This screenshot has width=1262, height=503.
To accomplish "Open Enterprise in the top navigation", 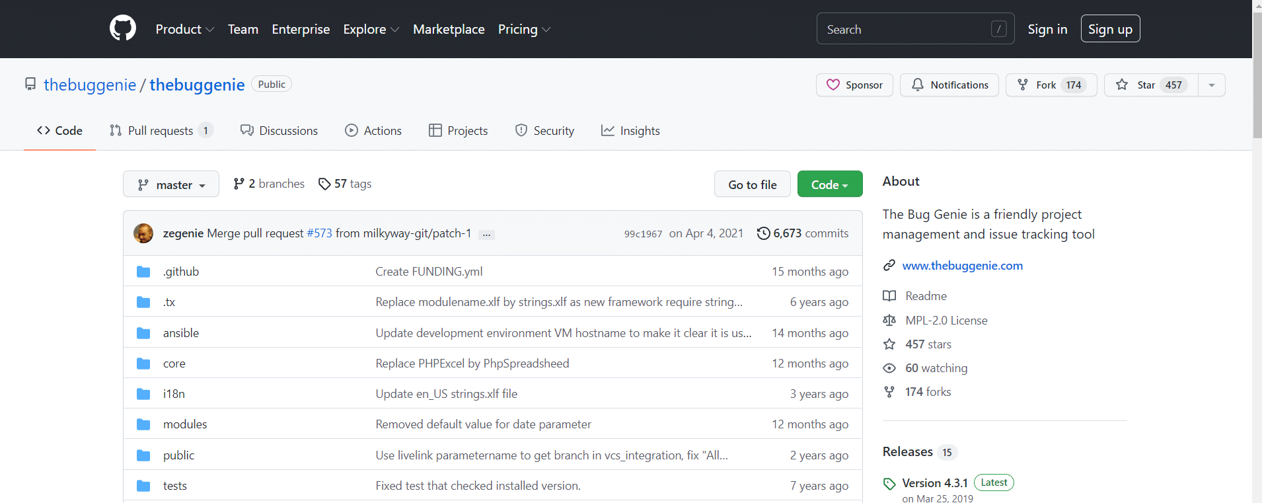I will (301, 29).
